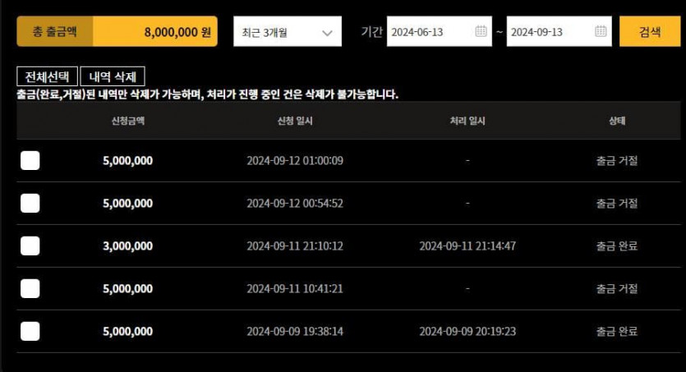Click the 처리 일시 column header

click(467, 121)
